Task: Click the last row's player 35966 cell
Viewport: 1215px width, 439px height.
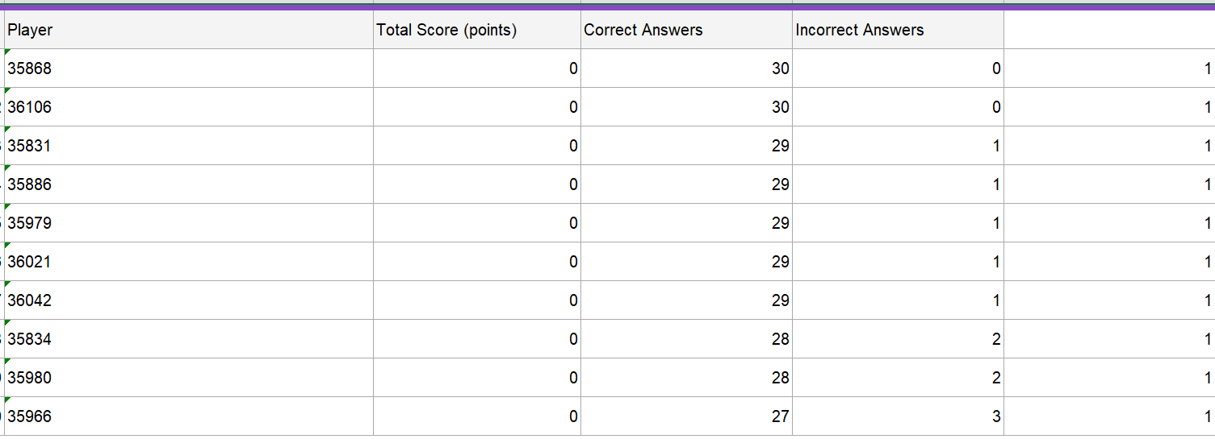Action: click(188, 416)
